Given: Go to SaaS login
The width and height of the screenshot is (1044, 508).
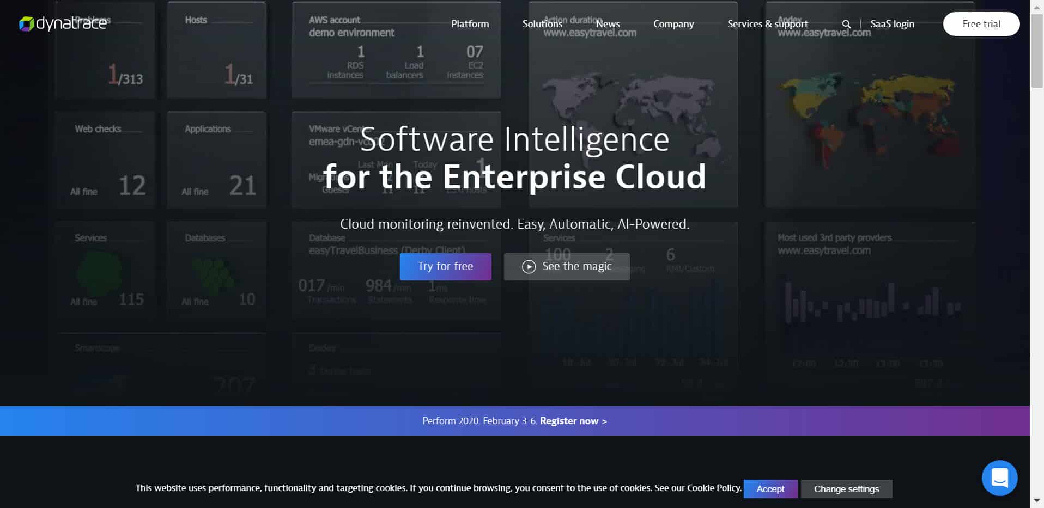Looking at the screenshot, I should (892, 24).
